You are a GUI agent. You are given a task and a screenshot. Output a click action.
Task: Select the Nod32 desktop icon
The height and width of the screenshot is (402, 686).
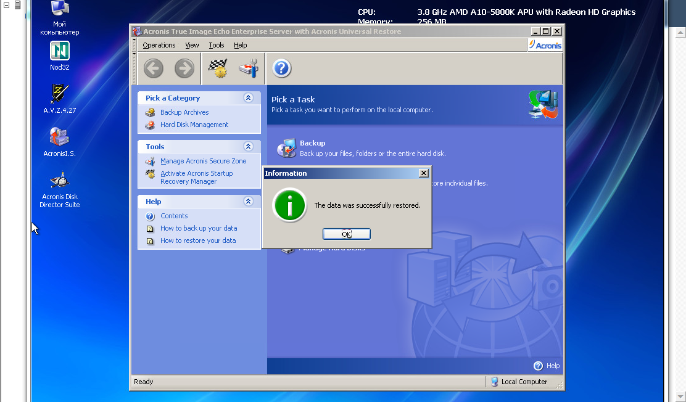(59, 51)
